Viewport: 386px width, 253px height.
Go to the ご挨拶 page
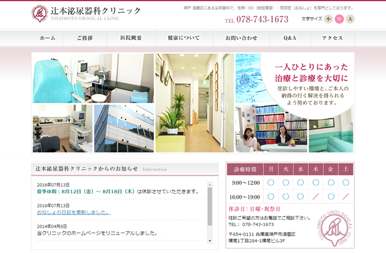tap(85, 38)
